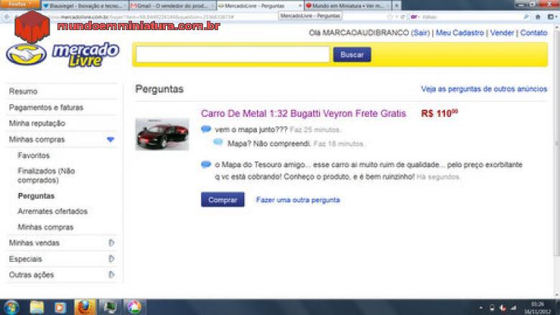The height and width of the screenshot is (315, 560).
Task: Collapse the Minhas compras section arrow
Action: pos(110,139)
